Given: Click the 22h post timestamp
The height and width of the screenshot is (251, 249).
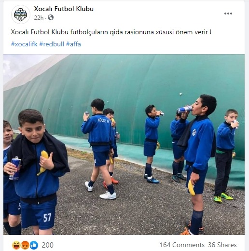Looking at the screenshot, I should [x=39, y=18].
